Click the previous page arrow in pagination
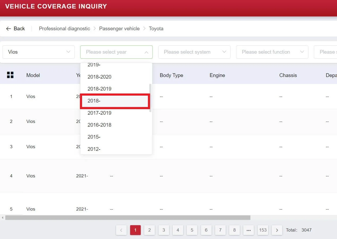The height and width of the screenshot is (239, 337). 121,230
